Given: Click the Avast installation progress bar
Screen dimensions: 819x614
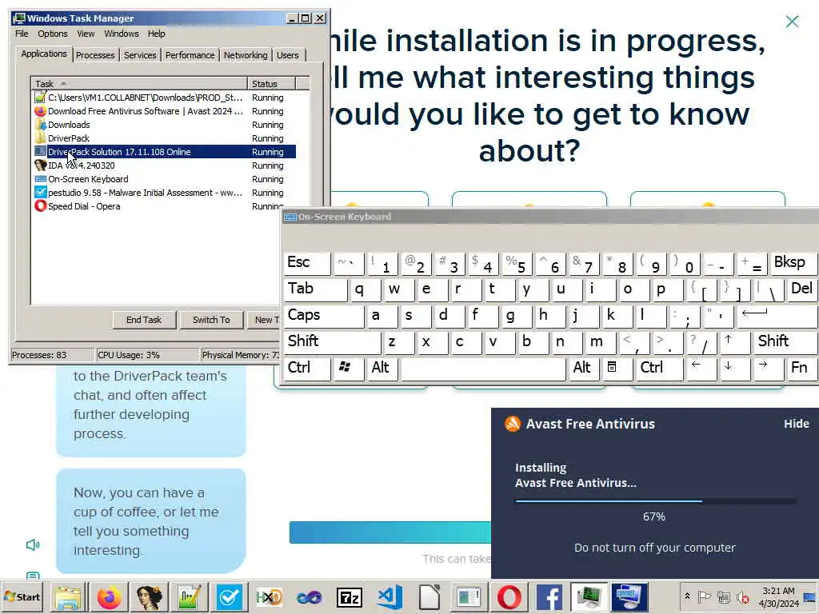Looking at the screenshot, I should [x=655, y=501].
